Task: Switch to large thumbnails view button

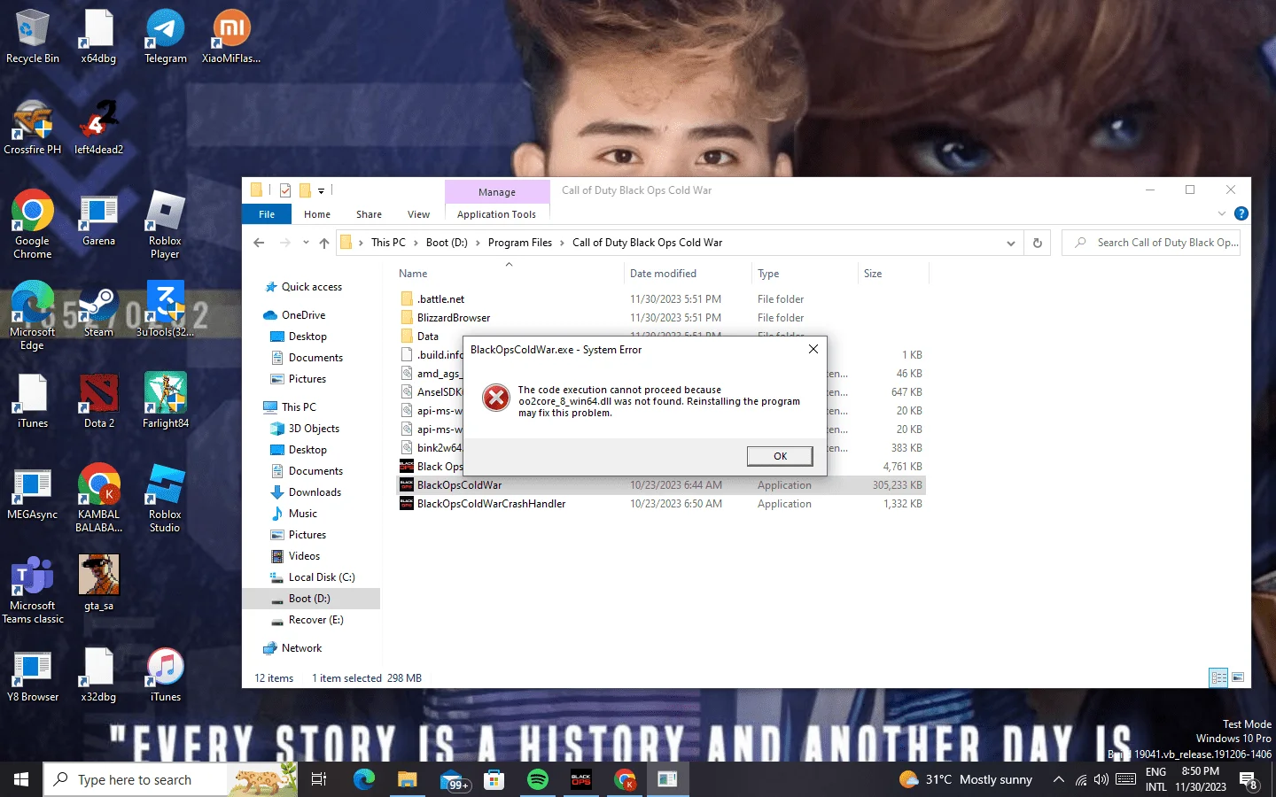Action: pos(1238,677)
